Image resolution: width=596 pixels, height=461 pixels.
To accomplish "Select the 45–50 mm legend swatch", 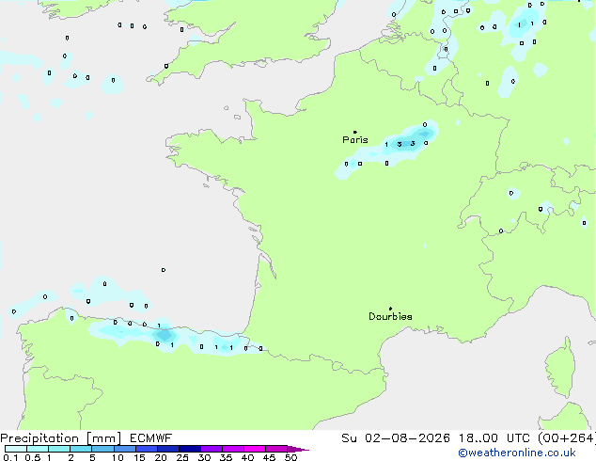I will click(x=275, y=449).
